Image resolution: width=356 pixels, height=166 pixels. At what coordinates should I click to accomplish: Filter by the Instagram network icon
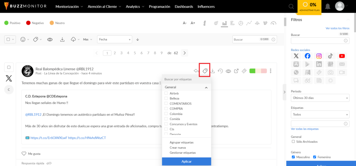pos(319,56)
